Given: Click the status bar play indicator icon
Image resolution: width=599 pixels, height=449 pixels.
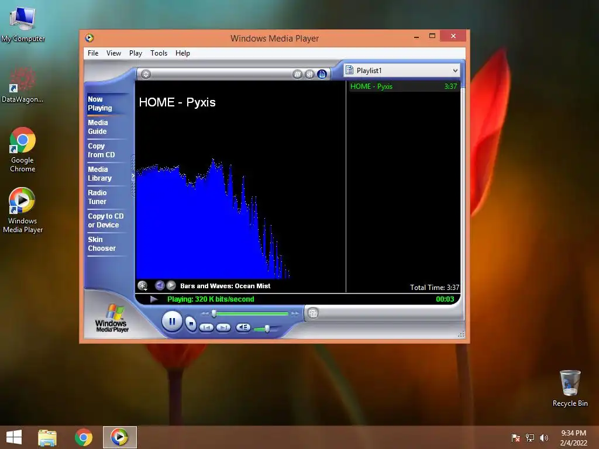Looking at the screenshot, I should click(154, 299).
